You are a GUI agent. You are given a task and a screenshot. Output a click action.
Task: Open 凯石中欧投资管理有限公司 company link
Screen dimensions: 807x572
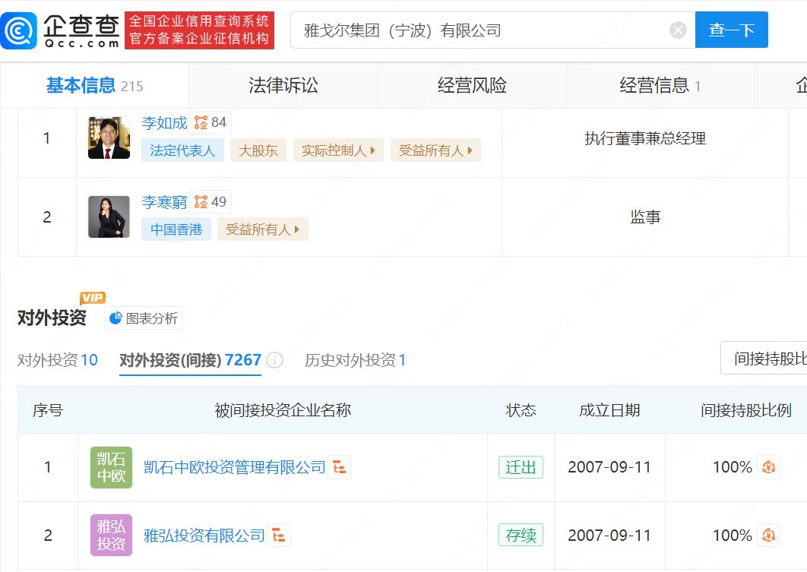point(234,467)
